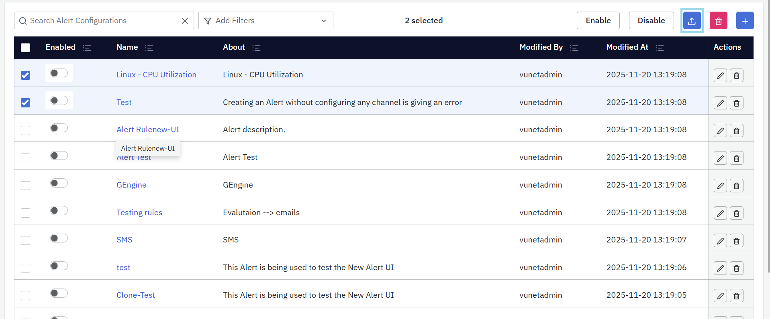Uncheck the Test alert row checkbox
Image resolution: width=770 pixels, height=319 pixels.
pyautogui.click(x=26, y=103)
